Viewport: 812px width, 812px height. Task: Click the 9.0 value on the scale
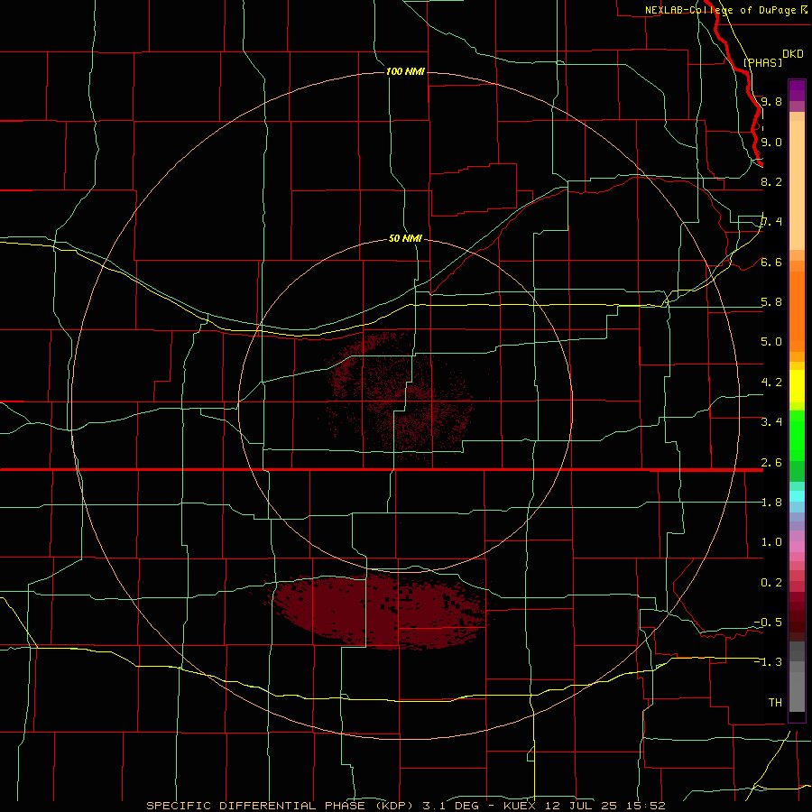771,142
